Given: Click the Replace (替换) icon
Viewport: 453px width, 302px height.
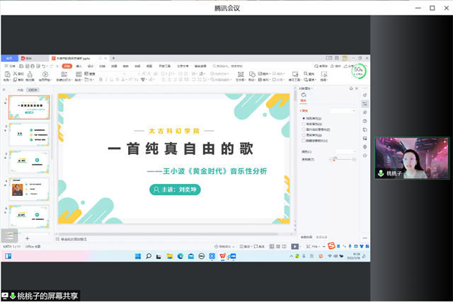Looking at the screenshot, I should [x=306, y=80].
